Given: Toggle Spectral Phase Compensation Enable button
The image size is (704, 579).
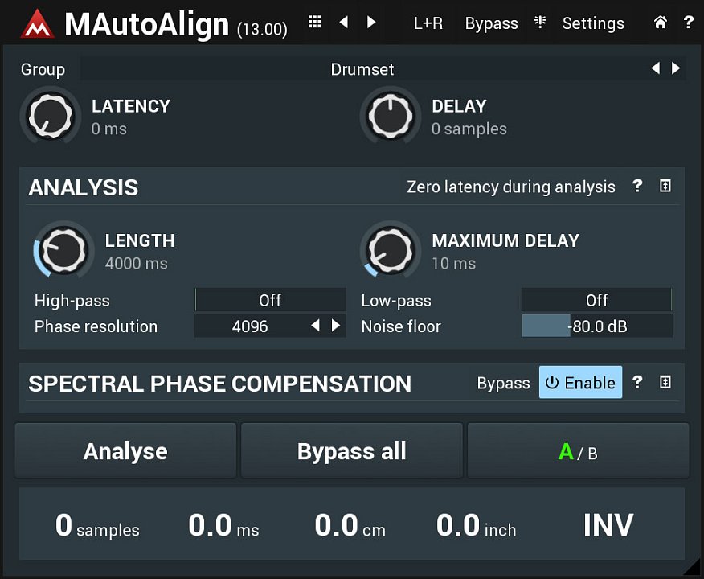Looking at the screenshot, I should click(579, 383).
